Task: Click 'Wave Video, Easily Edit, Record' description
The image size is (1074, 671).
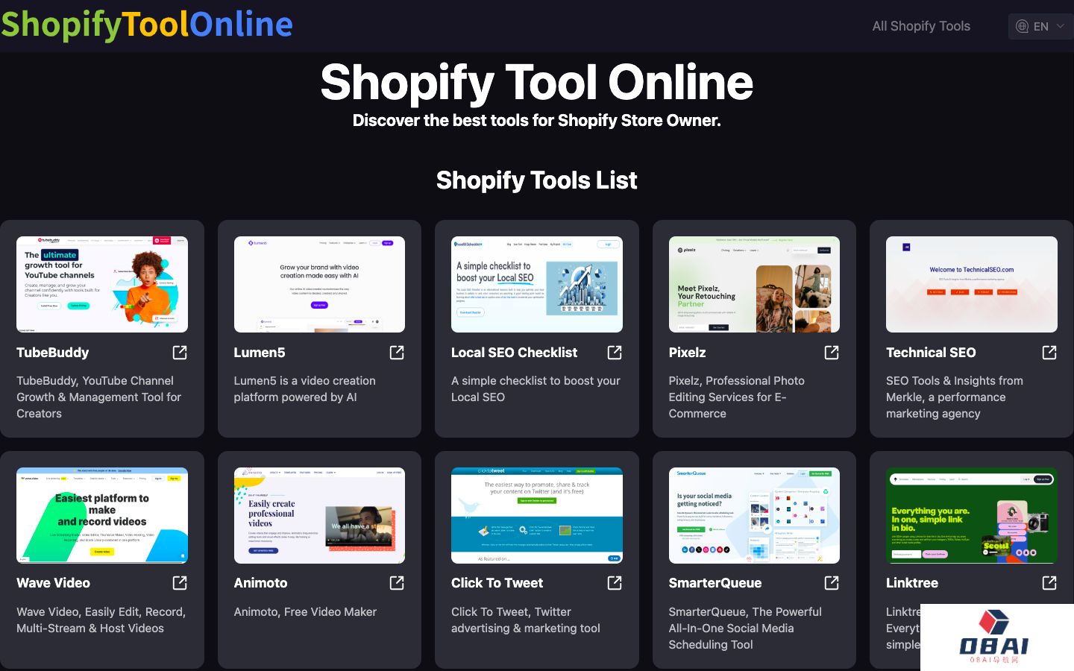Action: click(101, 620)
